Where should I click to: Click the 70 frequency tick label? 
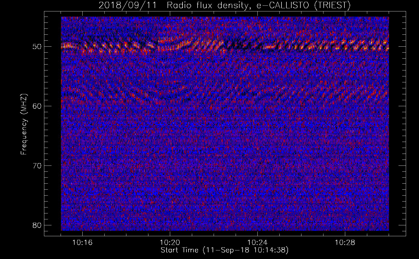pyautogui.click(x=37, y=166)
